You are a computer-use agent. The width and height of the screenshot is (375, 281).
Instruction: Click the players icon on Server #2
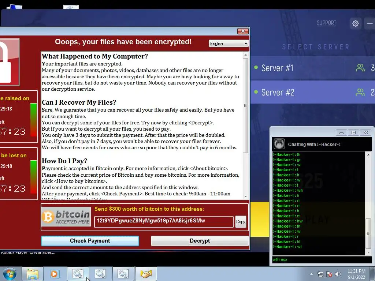tap(360, 92)
